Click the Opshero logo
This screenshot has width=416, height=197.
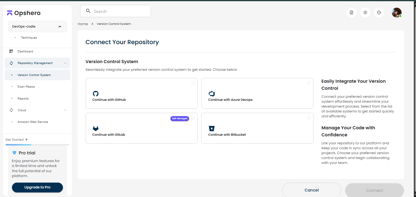point(24,13)
